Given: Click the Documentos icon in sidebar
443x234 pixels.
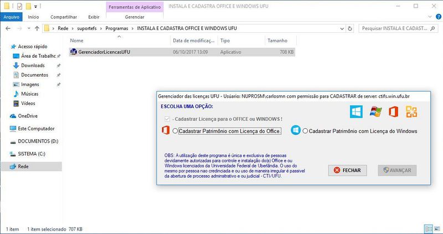Looking at the screenshot, I should 16,75.
